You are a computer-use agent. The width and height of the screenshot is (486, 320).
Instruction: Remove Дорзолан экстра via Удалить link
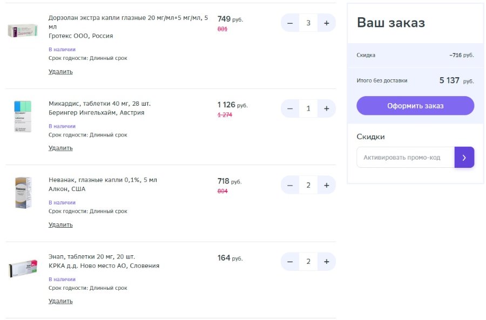pyautogui.click(x=60, y=72)
